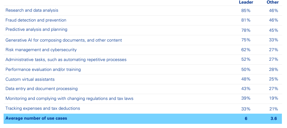
Task: Click 'Fraud detection and prevention' label
Action: pyautogui.click(x=36, y=20)
